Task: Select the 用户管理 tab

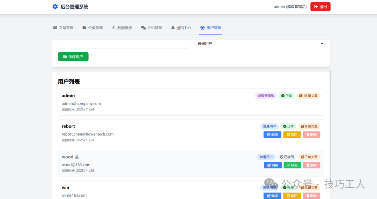Action: coord(210,28)
